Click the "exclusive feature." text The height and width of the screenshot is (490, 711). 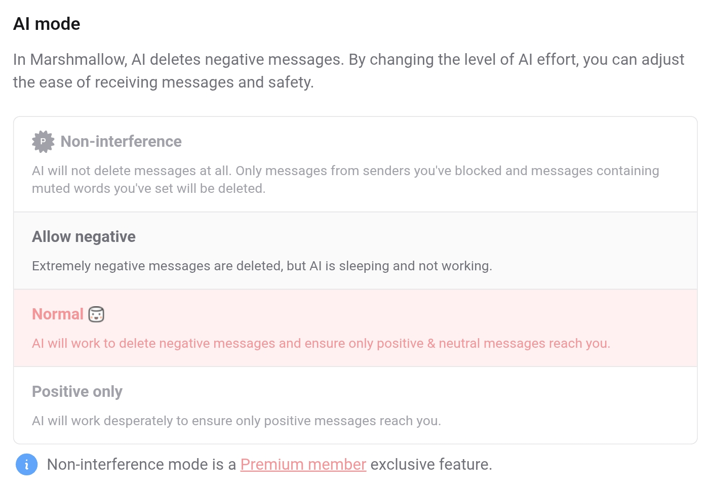tap(431, 464)
